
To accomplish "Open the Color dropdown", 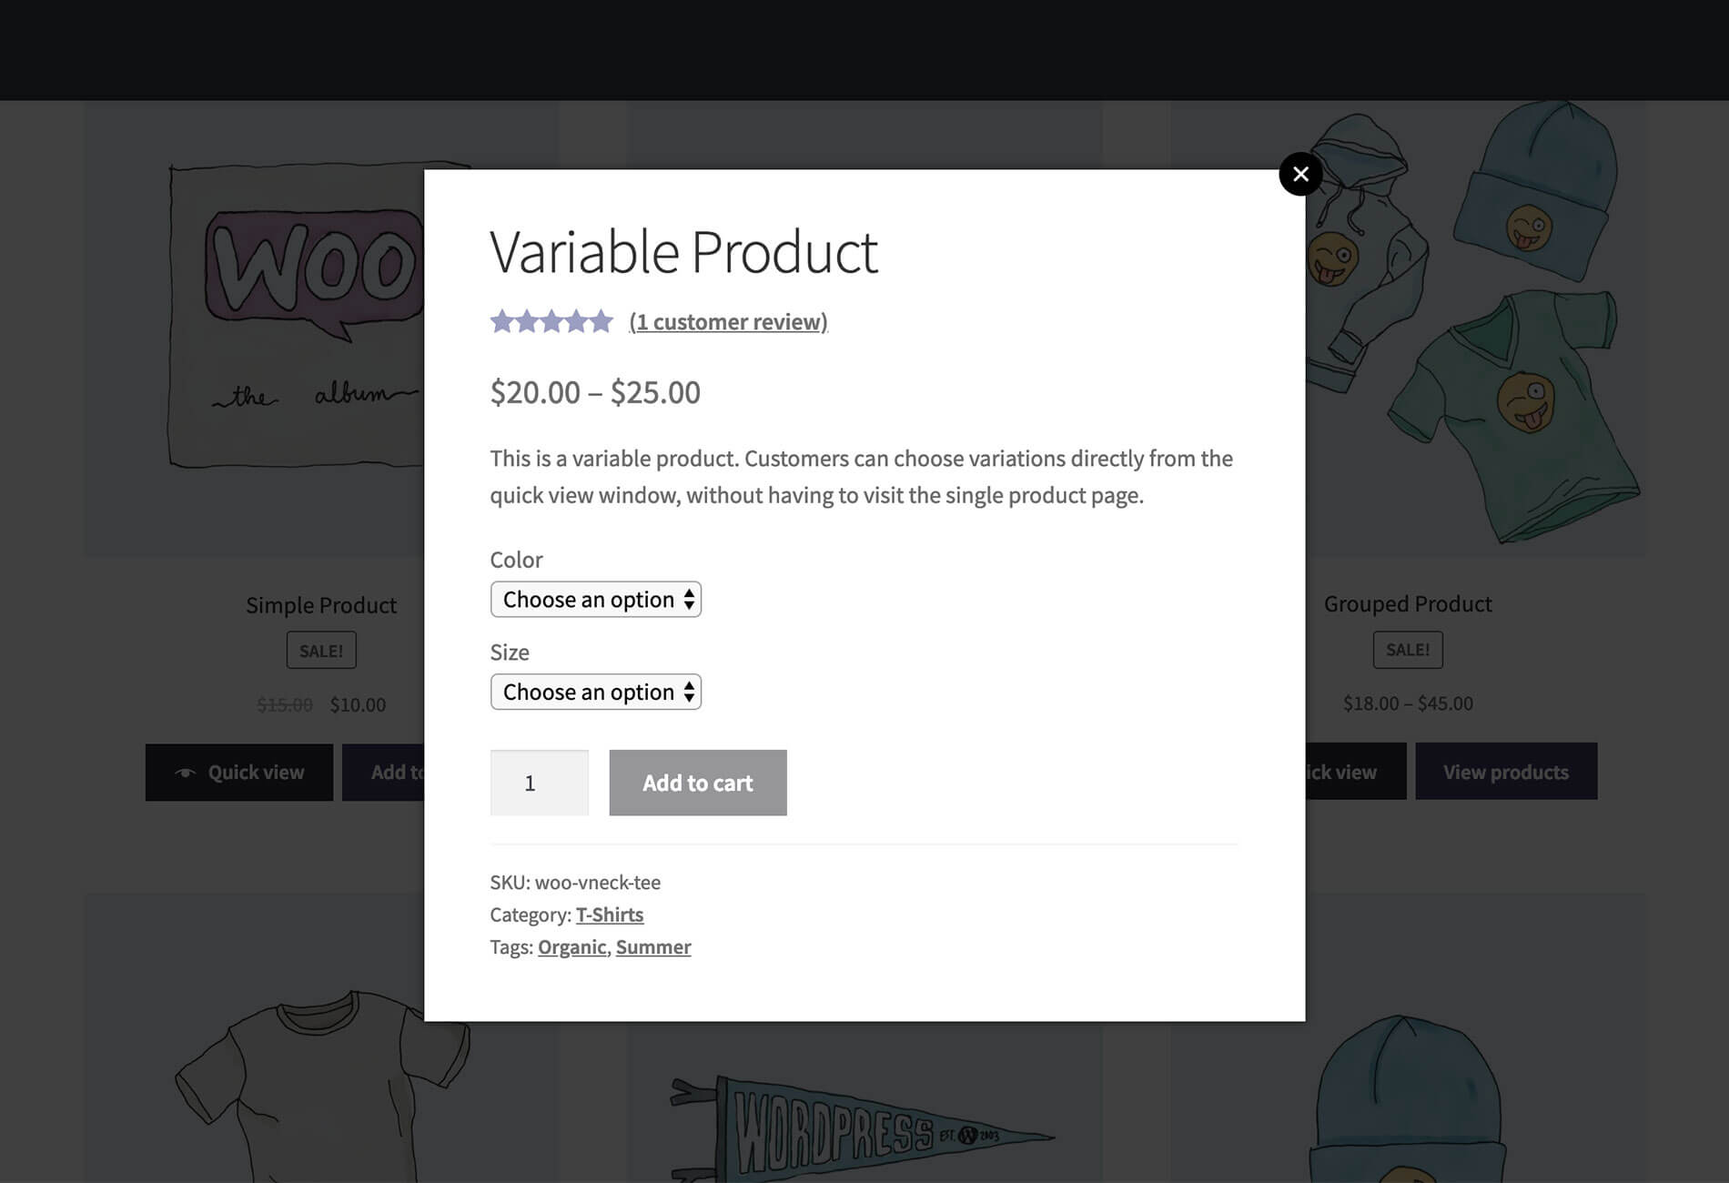I will [595, 600].
